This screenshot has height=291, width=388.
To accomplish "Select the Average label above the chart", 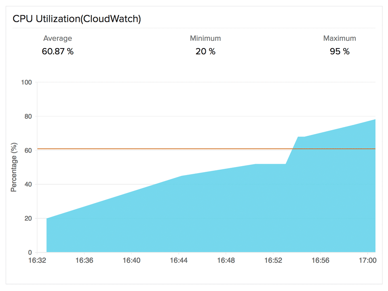I will click(57, 38).
